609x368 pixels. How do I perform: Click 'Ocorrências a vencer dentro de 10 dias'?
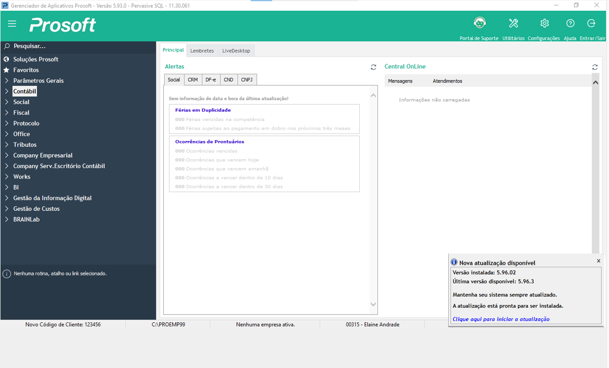point(229,177)
